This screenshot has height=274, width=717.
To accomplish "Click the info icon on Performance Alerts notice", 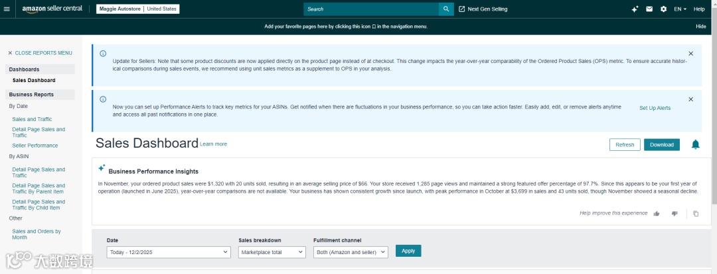I will (x=103, y=99).
